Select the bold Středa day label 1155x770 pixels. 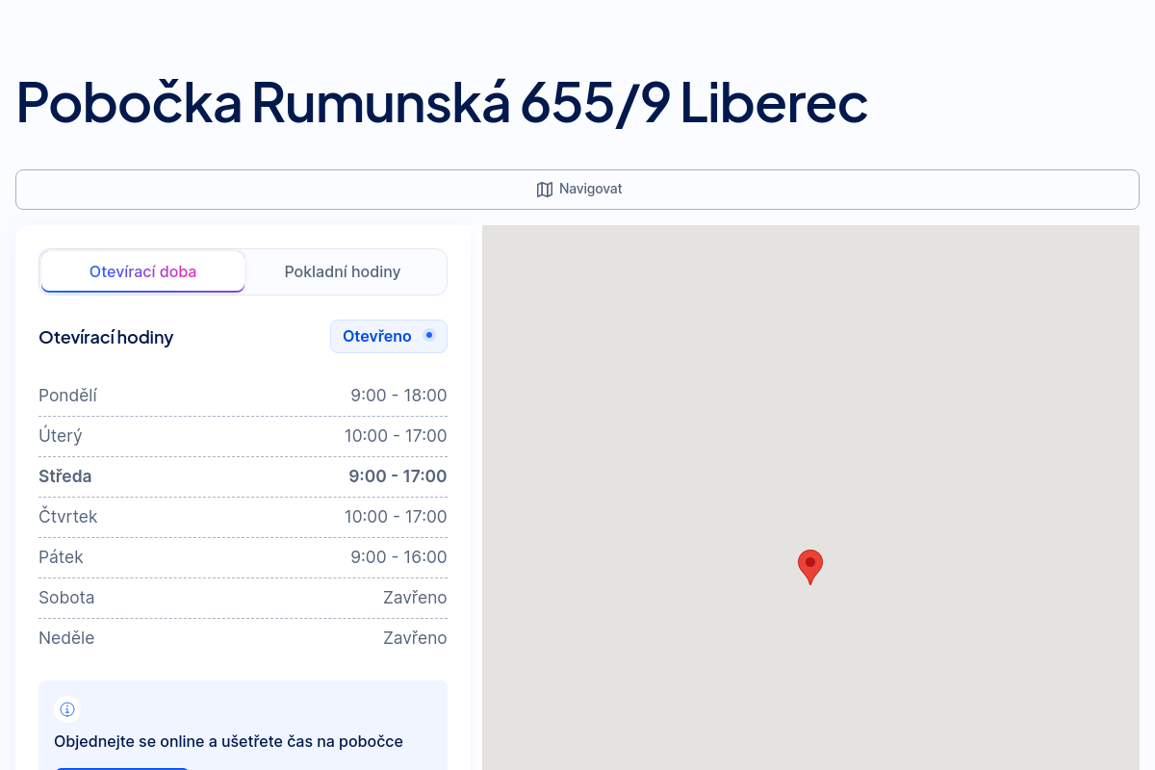click(x=65, y=476)
